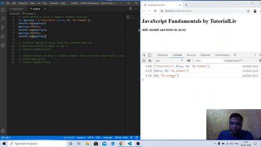Open the DevTools customize menu
This screenshot has width=261, height=147.
(254, 55)
